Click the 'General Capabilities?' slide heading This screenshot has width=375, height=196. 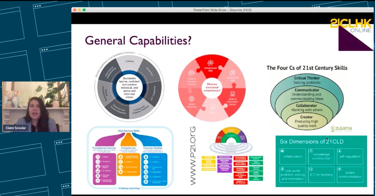tap(138, 40)
